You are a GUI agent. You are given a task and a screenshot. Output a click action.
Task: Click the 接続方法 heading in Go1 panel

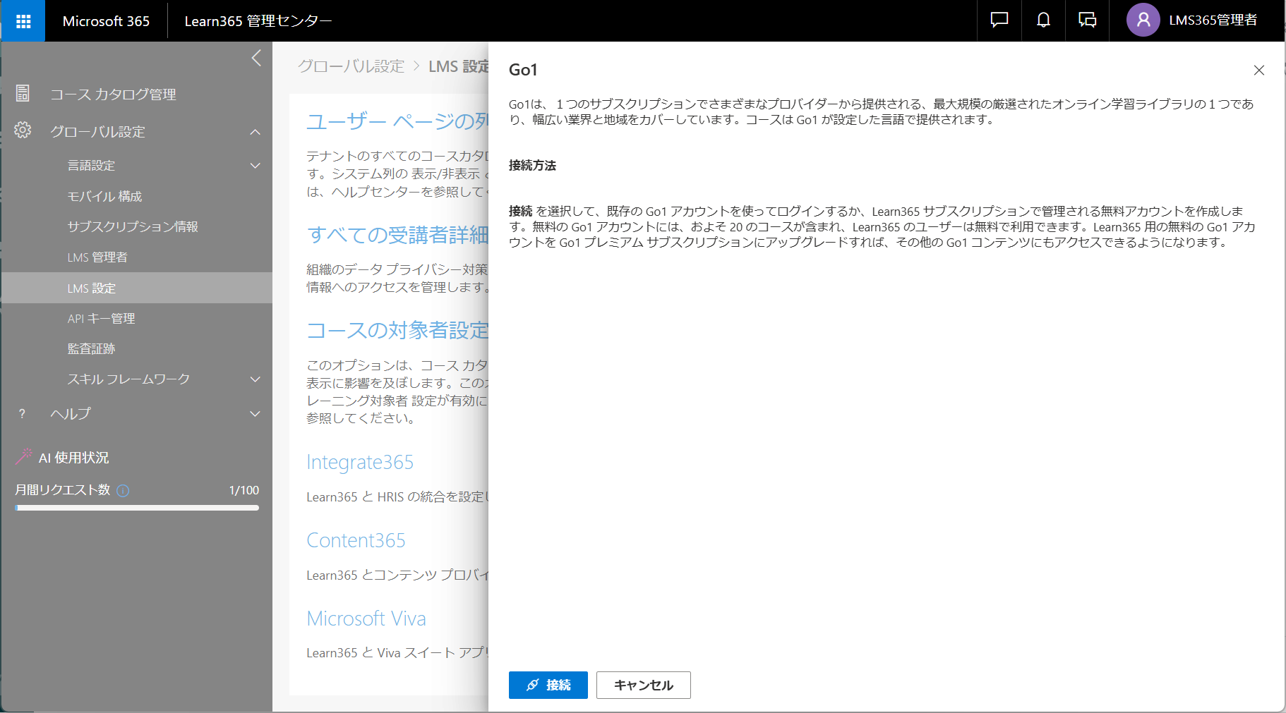point(532,165)
